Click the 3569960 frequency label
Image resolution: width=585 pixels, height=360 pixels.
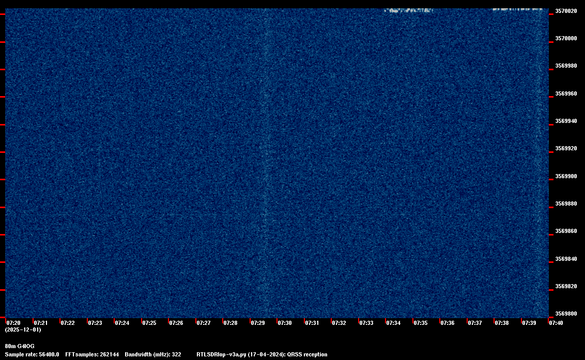pyautogui.click(x=566, y=93)
